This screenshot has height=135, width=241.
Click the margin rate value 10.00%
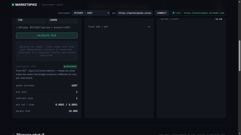point(73,111)
